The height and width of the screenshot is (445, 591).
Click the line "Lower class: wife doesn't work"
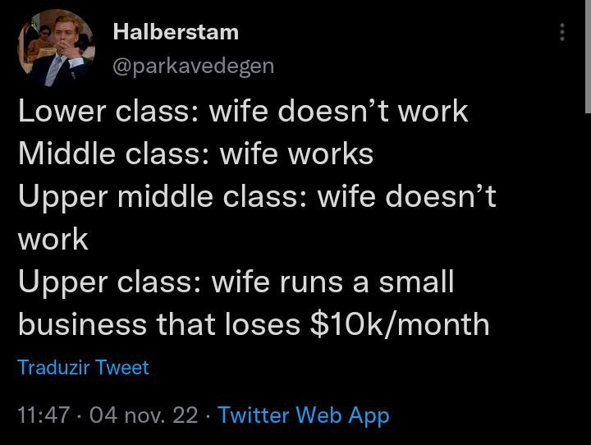pos(243,111)
